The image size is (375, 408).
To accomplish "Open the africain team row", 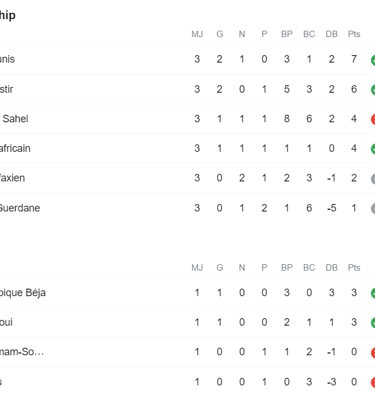I will pos(187,148).
